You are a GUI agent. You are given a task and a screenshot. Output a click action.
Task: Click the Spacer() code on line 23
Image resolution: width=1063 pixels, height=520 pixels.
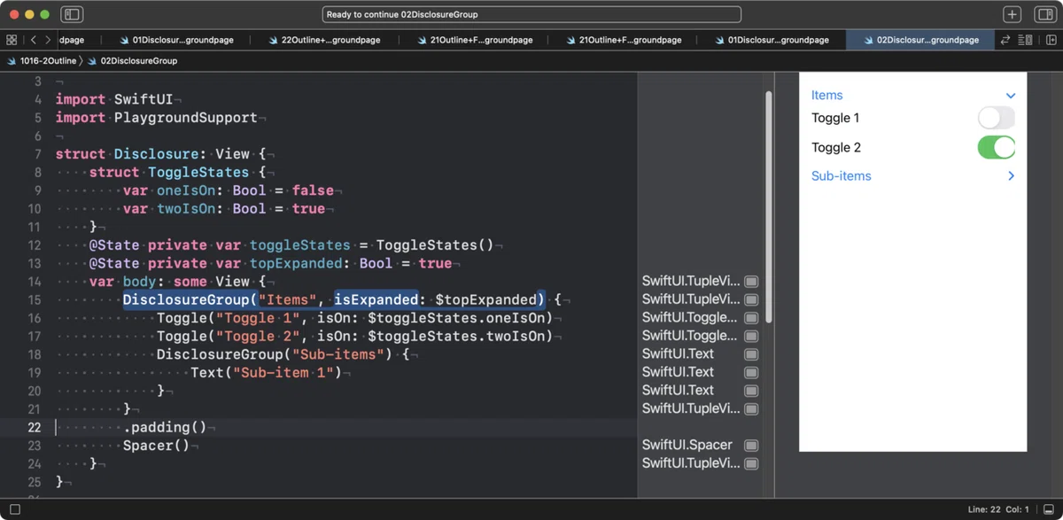[156, 446]
